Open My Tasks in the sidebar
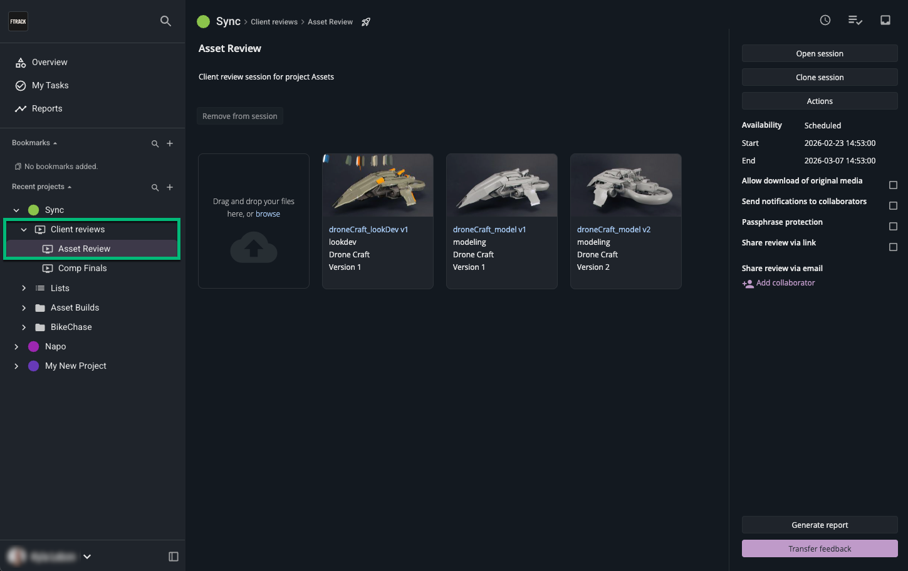This screenshot has height=571, width=908. point(50,85)
